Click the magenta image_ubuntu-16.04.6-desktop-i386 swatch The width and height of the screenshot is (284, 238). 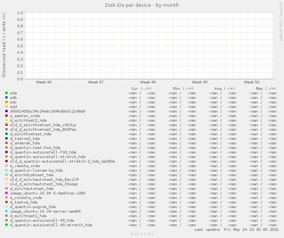tap(6, 193)
